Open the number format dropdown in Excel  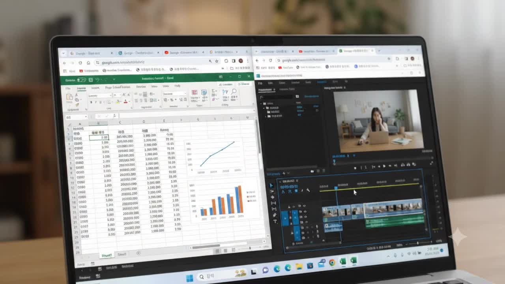[185, 94]
